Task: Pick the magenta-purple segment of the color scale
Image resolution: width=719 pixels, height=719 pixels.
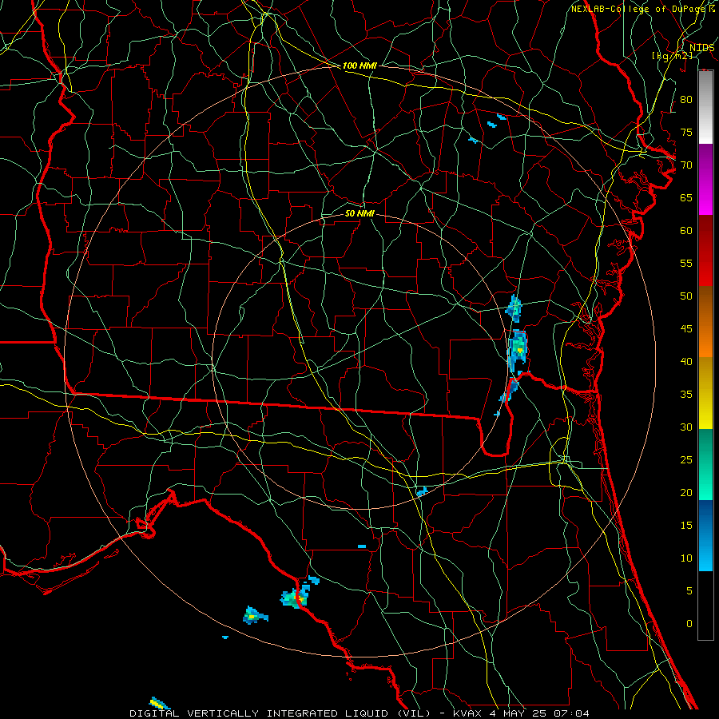Action: coord(705,180)
